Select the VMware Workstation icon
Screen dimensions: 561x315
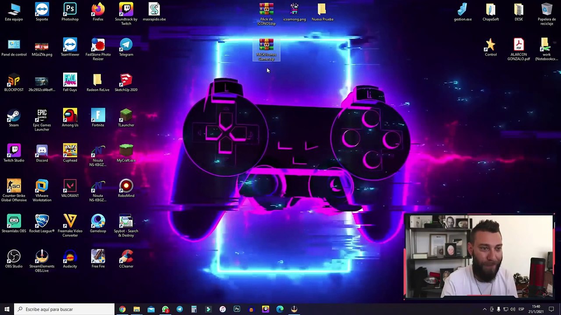pos(42,191)
